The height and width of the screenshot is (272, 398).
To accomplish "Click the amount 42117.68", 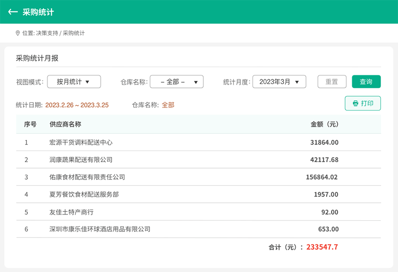I will [324, 160].
